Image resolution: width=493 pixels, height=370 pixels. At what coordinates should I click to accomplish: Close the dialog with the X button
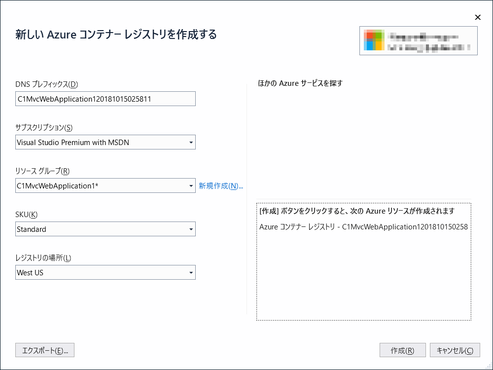click(x=478, y=17)
